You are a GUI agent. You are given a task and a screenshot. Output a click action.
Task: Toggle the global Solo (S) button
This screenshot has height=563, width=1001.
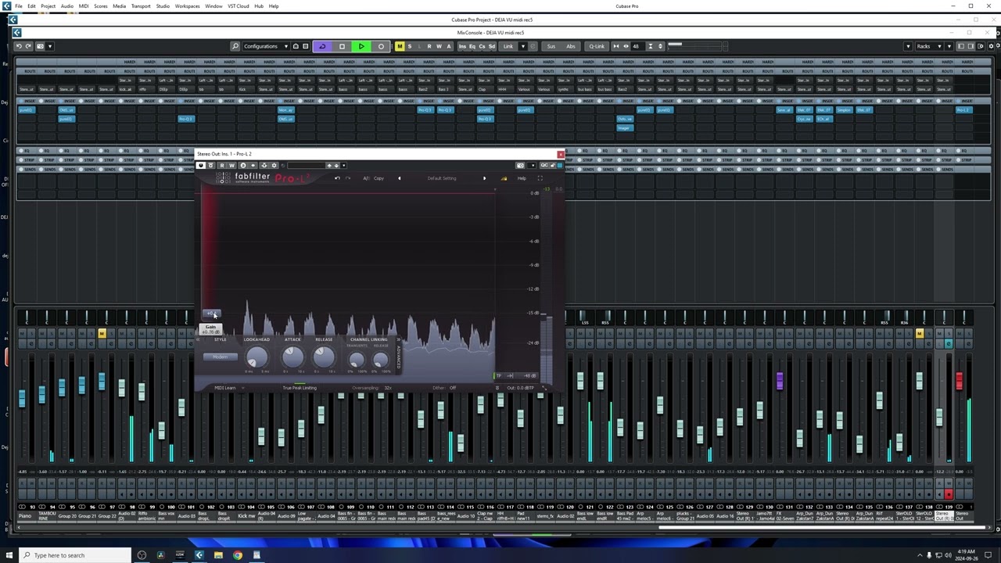click(x=410, y=46)
